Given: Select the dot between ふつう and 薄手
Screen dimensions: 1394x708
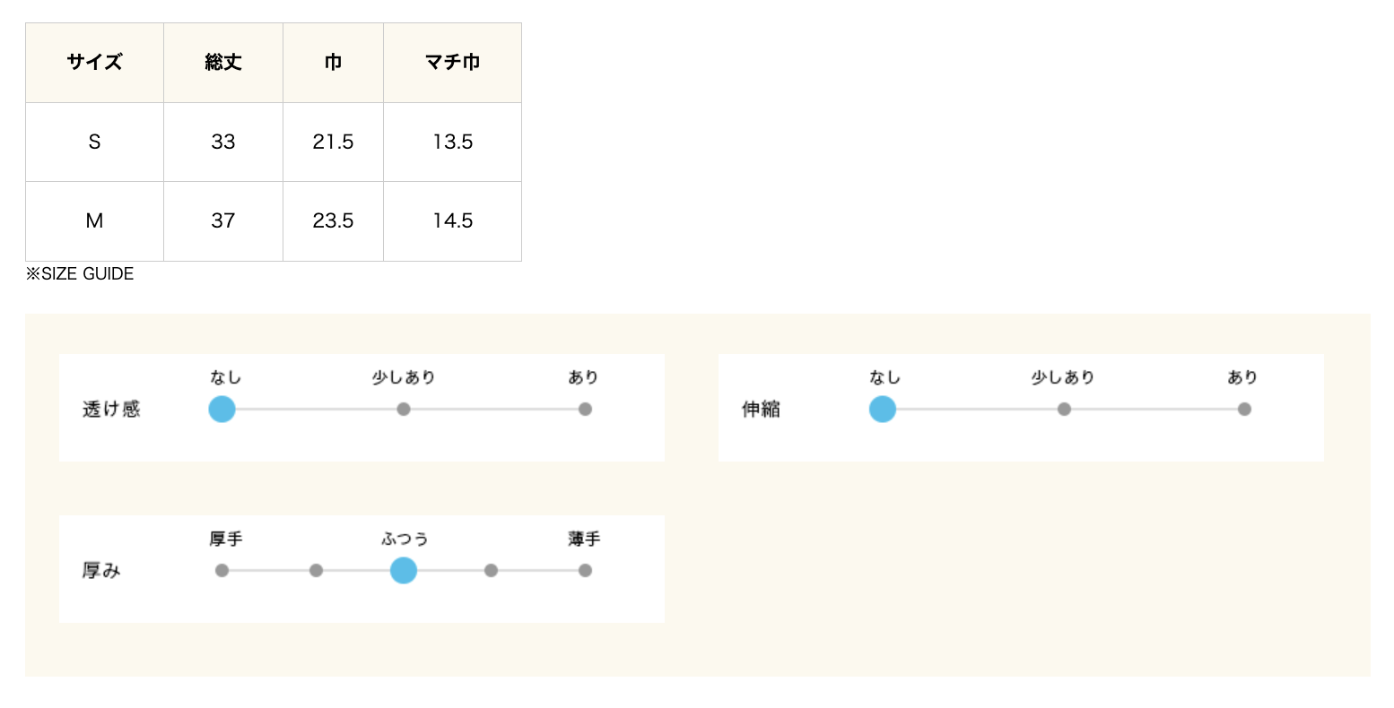Looking at the screenshot, I should click(491, 571).
